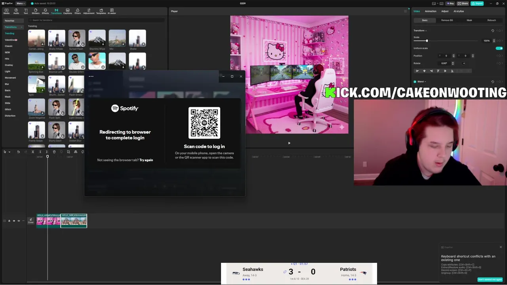This screenshot has height=285, width=507.
Task: Click the Undo arrow in timeline toolbar
Action: pyautogui.click(x=18, y=152)
